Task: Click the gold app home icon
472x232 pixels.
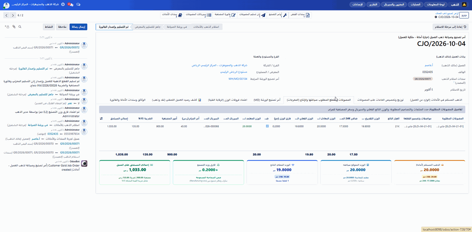Action: pyautogui.click(x=464, y=4)
